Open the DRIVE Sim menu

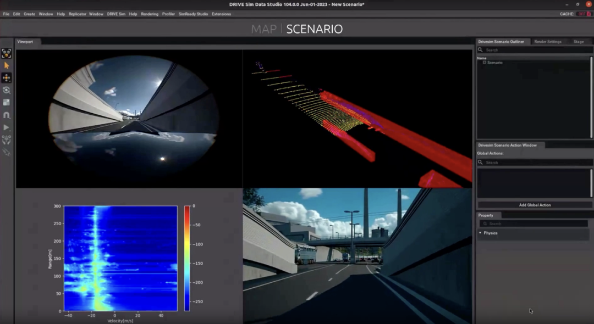116,14
